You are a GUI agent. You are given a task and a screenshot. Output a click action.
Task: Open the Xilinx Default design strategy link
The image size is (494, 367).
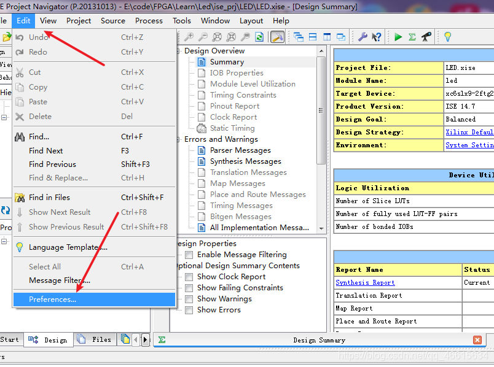point(469,132)
